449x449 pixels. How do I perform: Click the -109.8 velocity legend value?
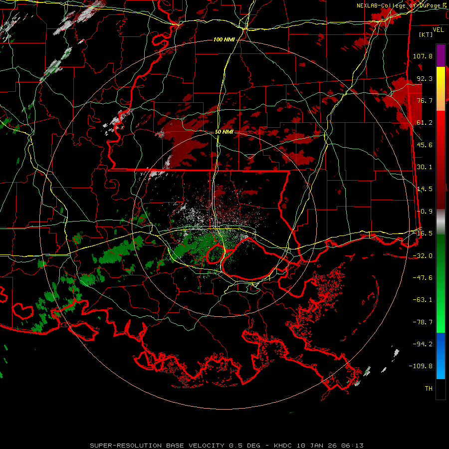421,366
